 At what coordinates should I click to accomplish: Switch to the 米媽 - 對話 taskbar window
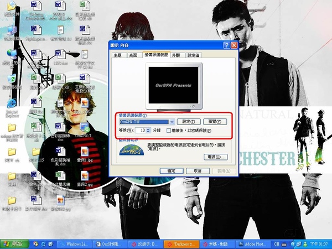pyautogui.click(x=217, y=245)
